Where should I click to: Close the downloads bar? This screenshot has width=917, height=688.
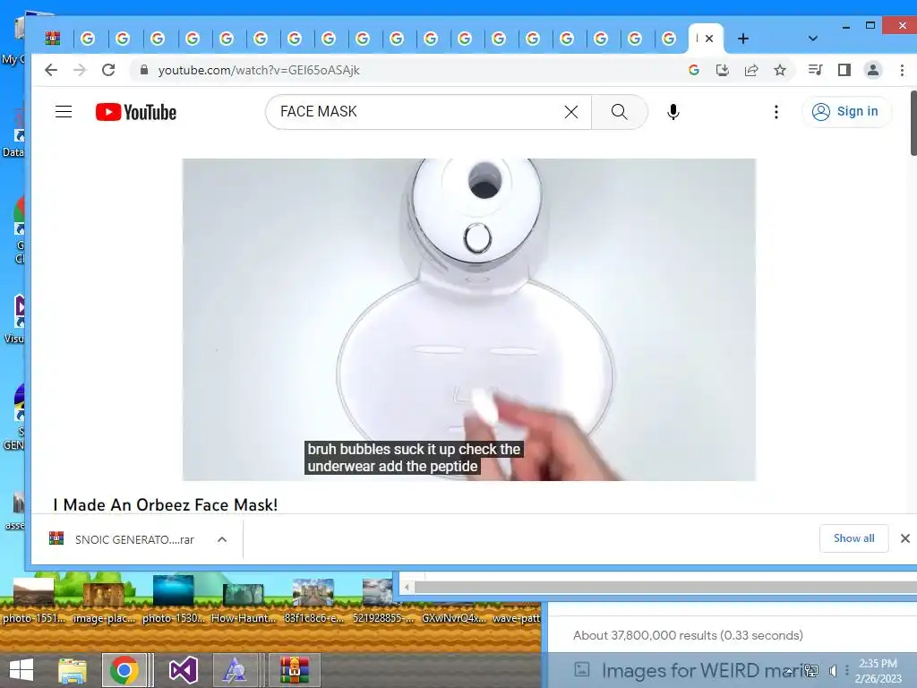tap(904, 538)
